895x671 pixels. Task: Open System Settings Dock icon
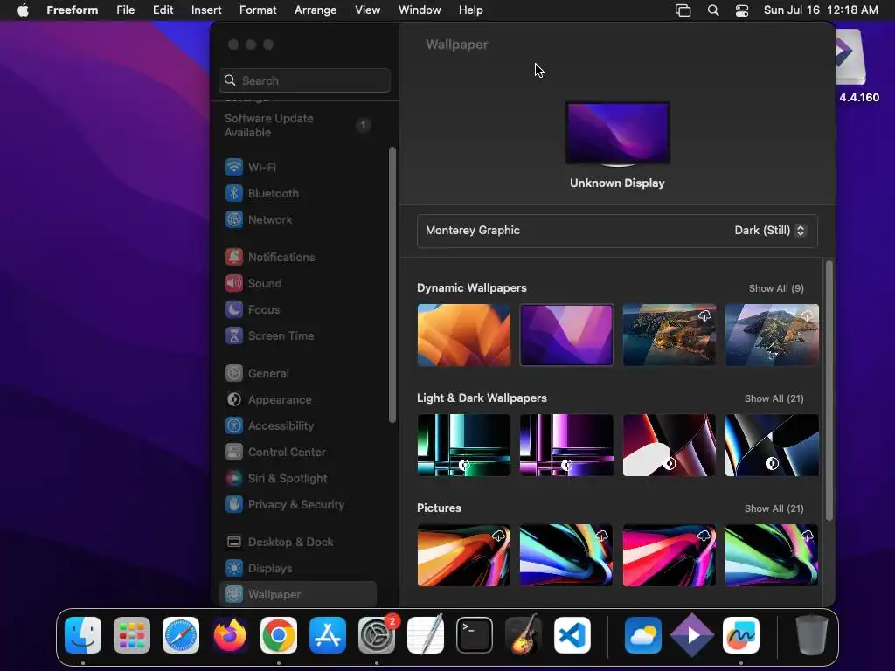[377, 635]
